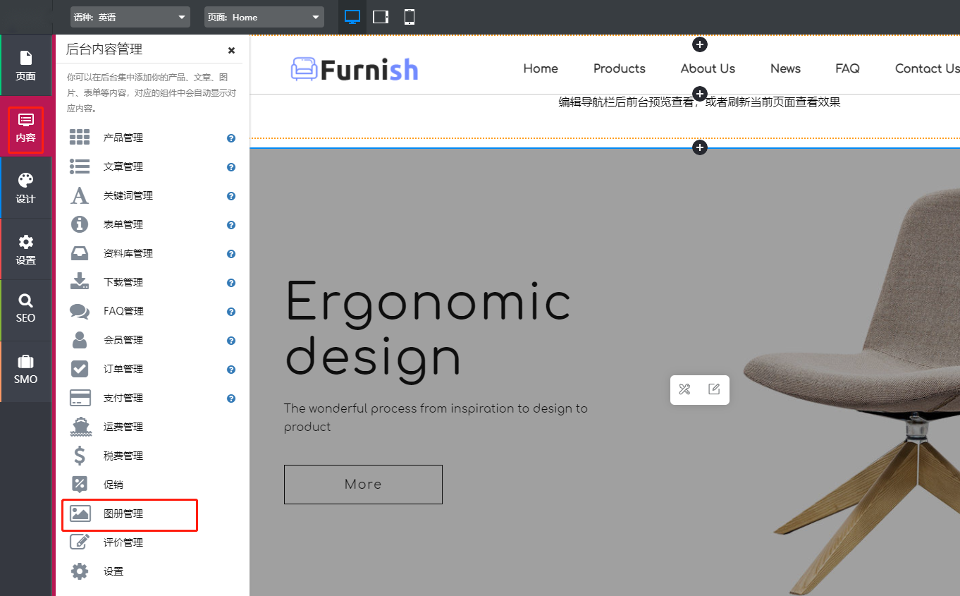
Task: Switch to desktop preview icon
Action: pyautogui.click(x=352, y=17)
